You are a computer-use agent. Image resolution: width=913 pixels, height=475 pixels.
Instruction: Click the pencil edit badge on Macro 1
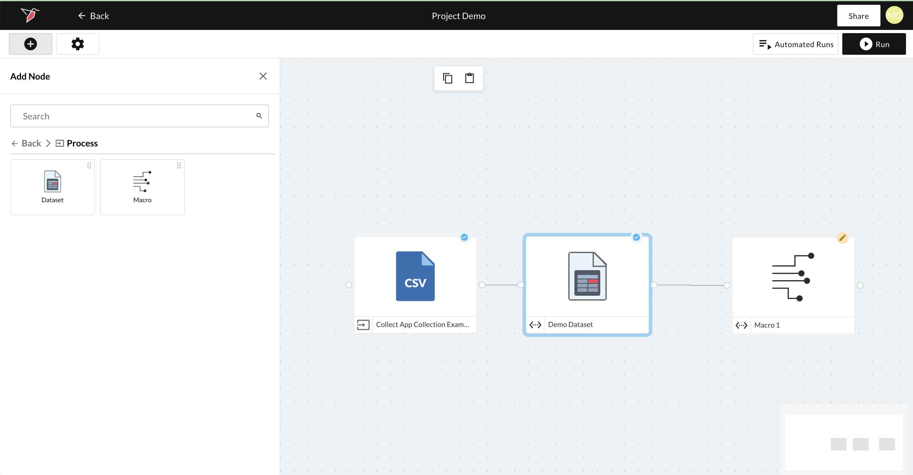(843, 238)
